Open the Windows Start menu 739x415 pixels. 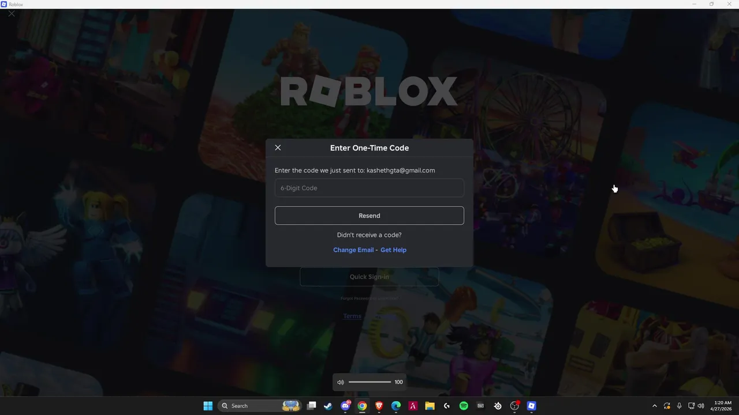(x=208, y=406)
